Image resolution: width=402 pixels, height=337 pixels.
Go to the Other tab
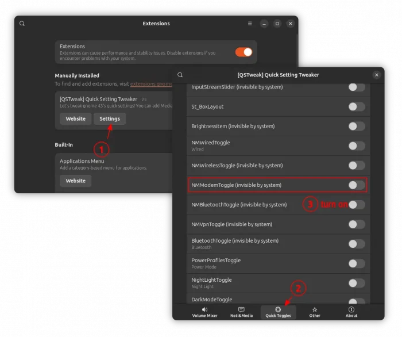pos(315,312)
